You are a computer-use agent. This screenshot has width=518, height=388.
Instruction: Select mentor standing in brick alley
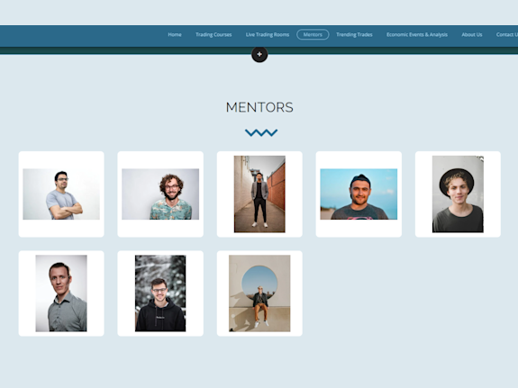[259, 194]
